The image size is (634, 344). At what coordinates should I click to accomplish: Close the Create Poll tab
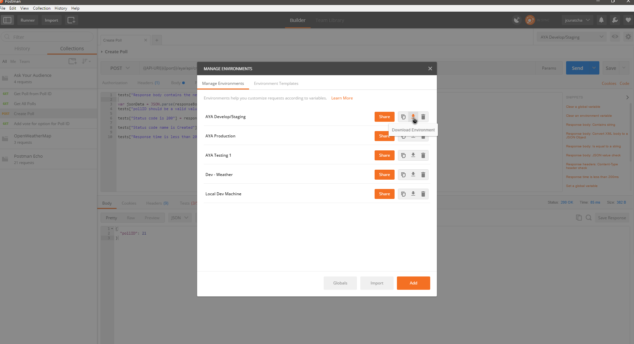coord(146,40)
